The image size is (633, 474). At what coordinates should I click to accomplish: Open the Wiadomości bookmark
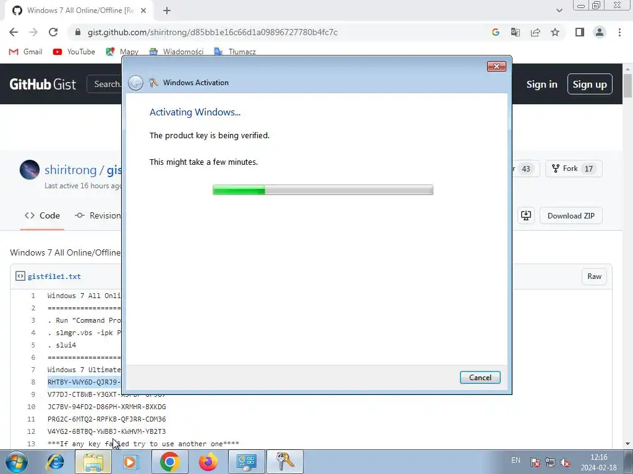(x=176, y=52)
